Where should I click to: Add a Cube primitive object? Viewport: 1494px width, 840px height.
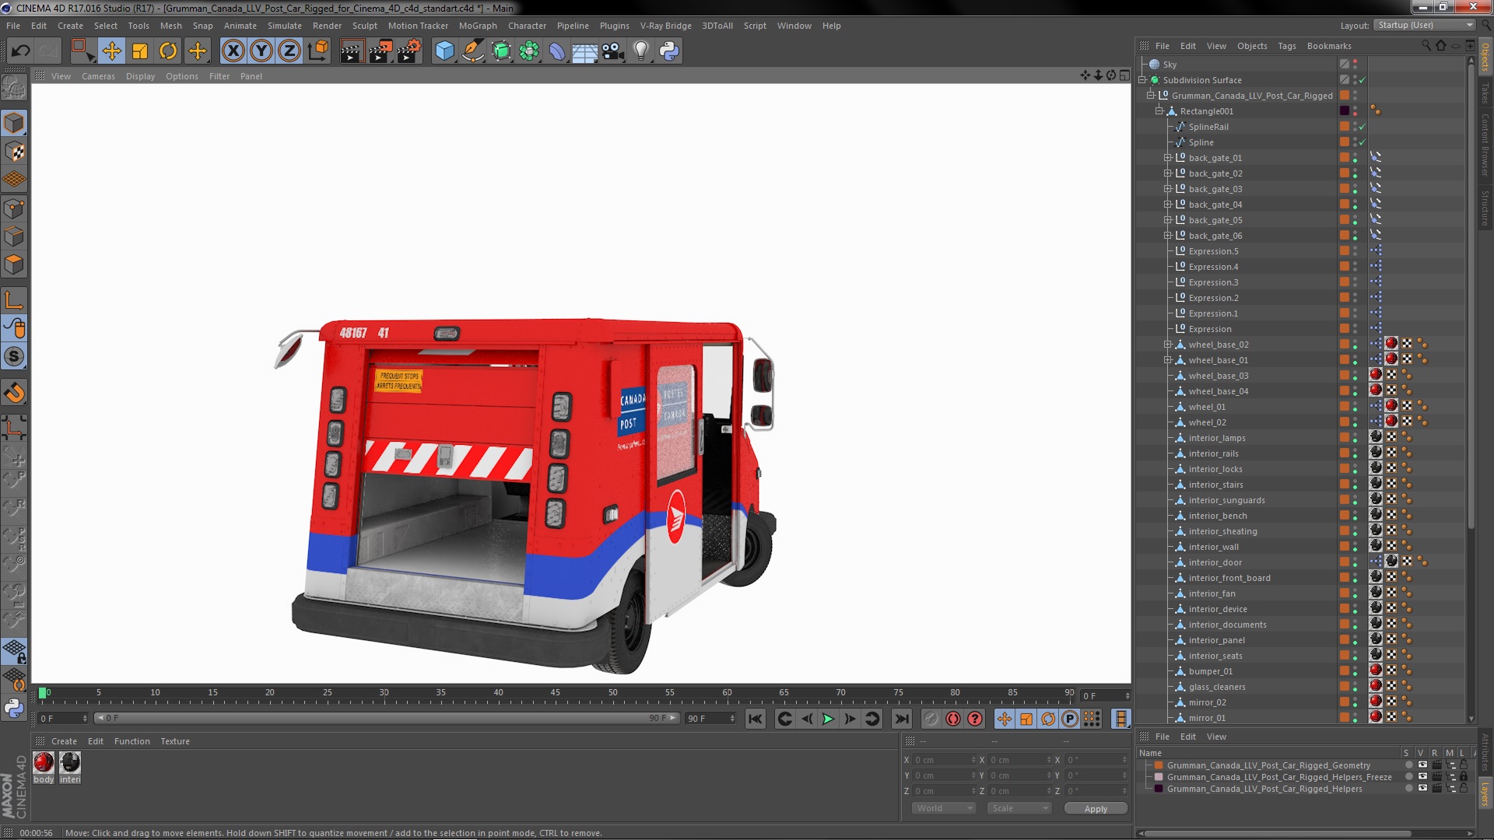tap(444, 51)
